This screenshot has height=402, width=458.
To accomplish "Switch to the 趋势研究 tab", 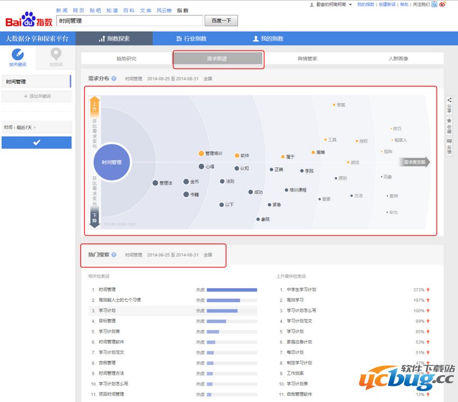I will [x=126, y=59].
